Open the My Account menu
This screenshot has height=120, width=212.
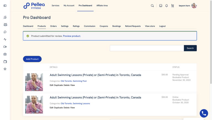click(69, 6)
